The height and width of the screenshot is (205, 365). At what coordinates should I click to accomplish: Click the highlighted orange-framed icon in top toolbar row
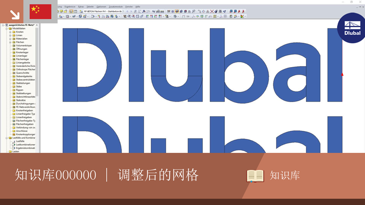coord(177,11)
